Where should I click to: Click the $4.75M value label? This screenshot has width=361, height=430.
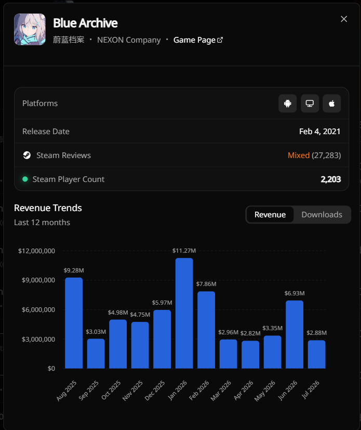[140, 315]
